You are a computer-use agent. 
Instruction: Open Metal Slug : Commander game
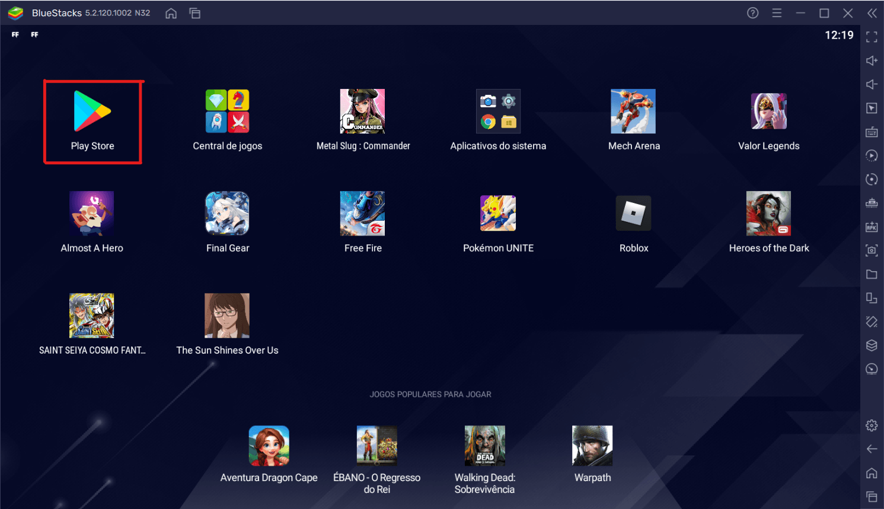pyautogui.click(x=363, y=111)
